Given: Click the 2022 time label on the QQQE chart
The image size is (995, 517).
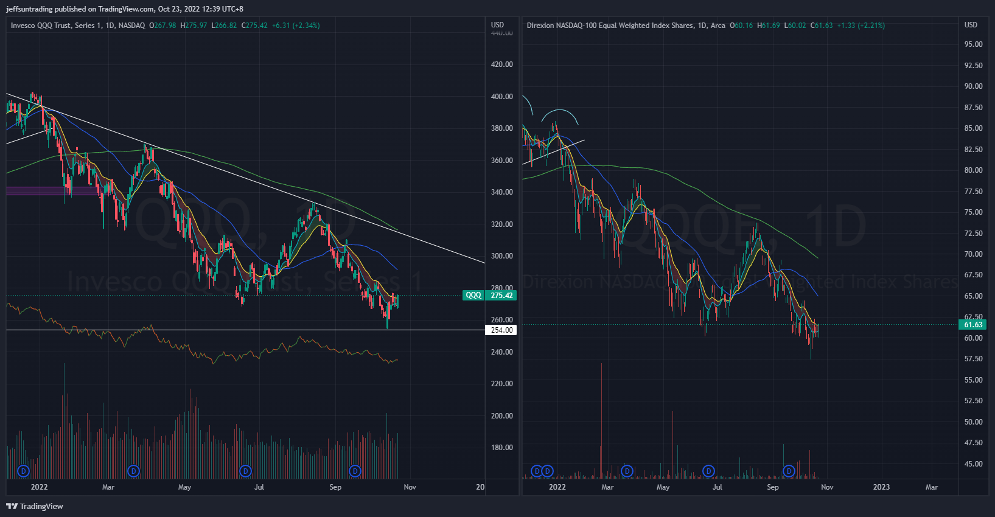Looking at the screenshot, I should (x=557, y=487).
